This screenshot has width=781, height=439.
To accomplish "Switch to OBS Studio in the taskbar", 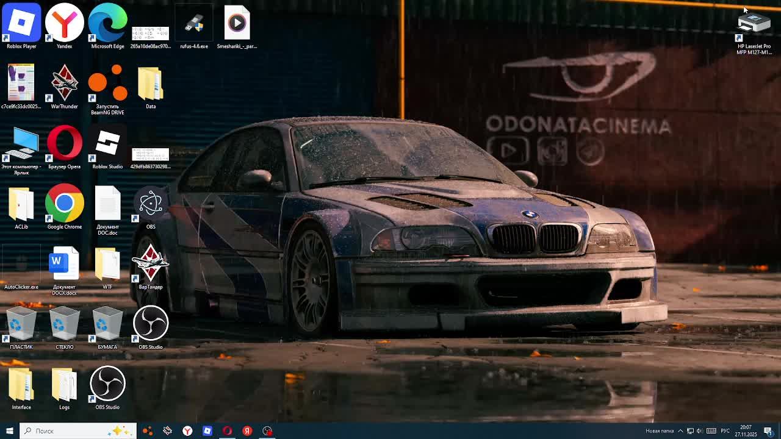I will pyautogui.click(x=267, y=430).
